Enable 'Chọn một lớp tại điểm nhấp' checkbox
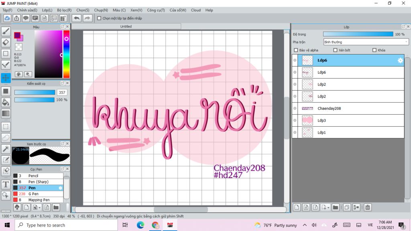 [99, 18]
